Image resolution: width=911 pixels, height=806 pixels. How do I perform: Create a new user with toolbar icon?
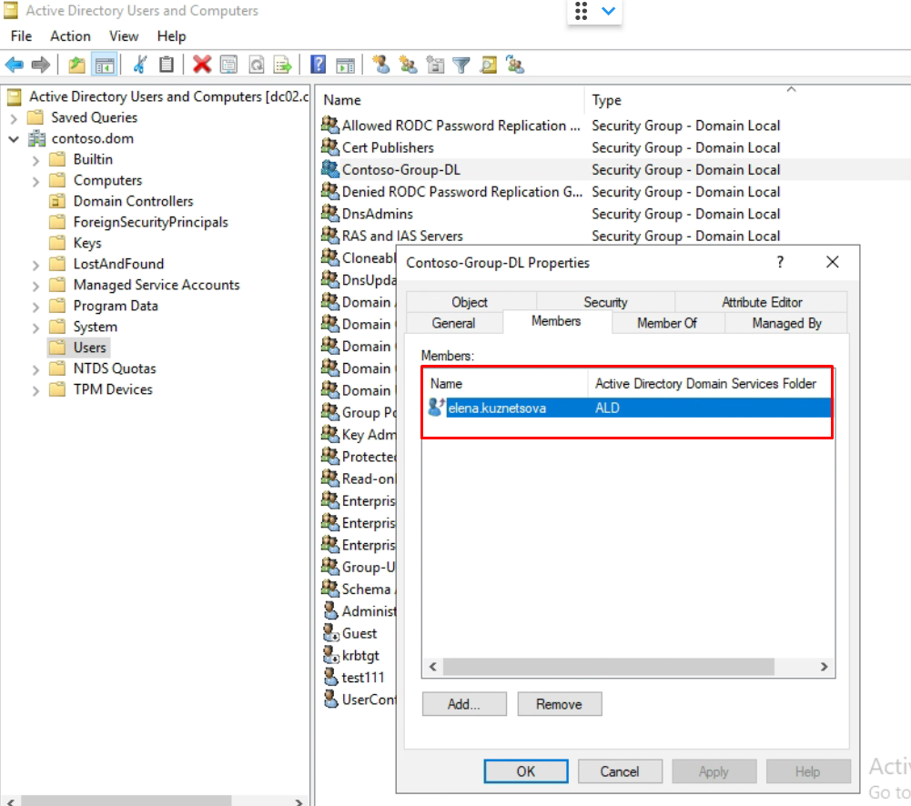click(381, 65)
